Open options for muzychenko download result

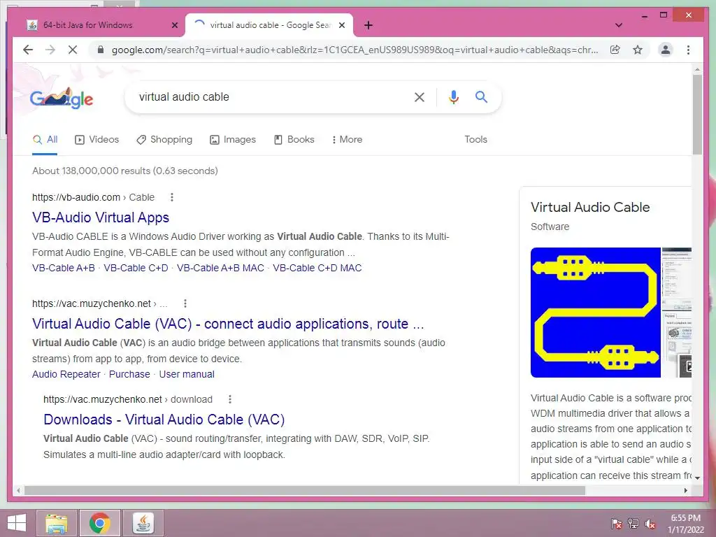click(x=229, y=399)
